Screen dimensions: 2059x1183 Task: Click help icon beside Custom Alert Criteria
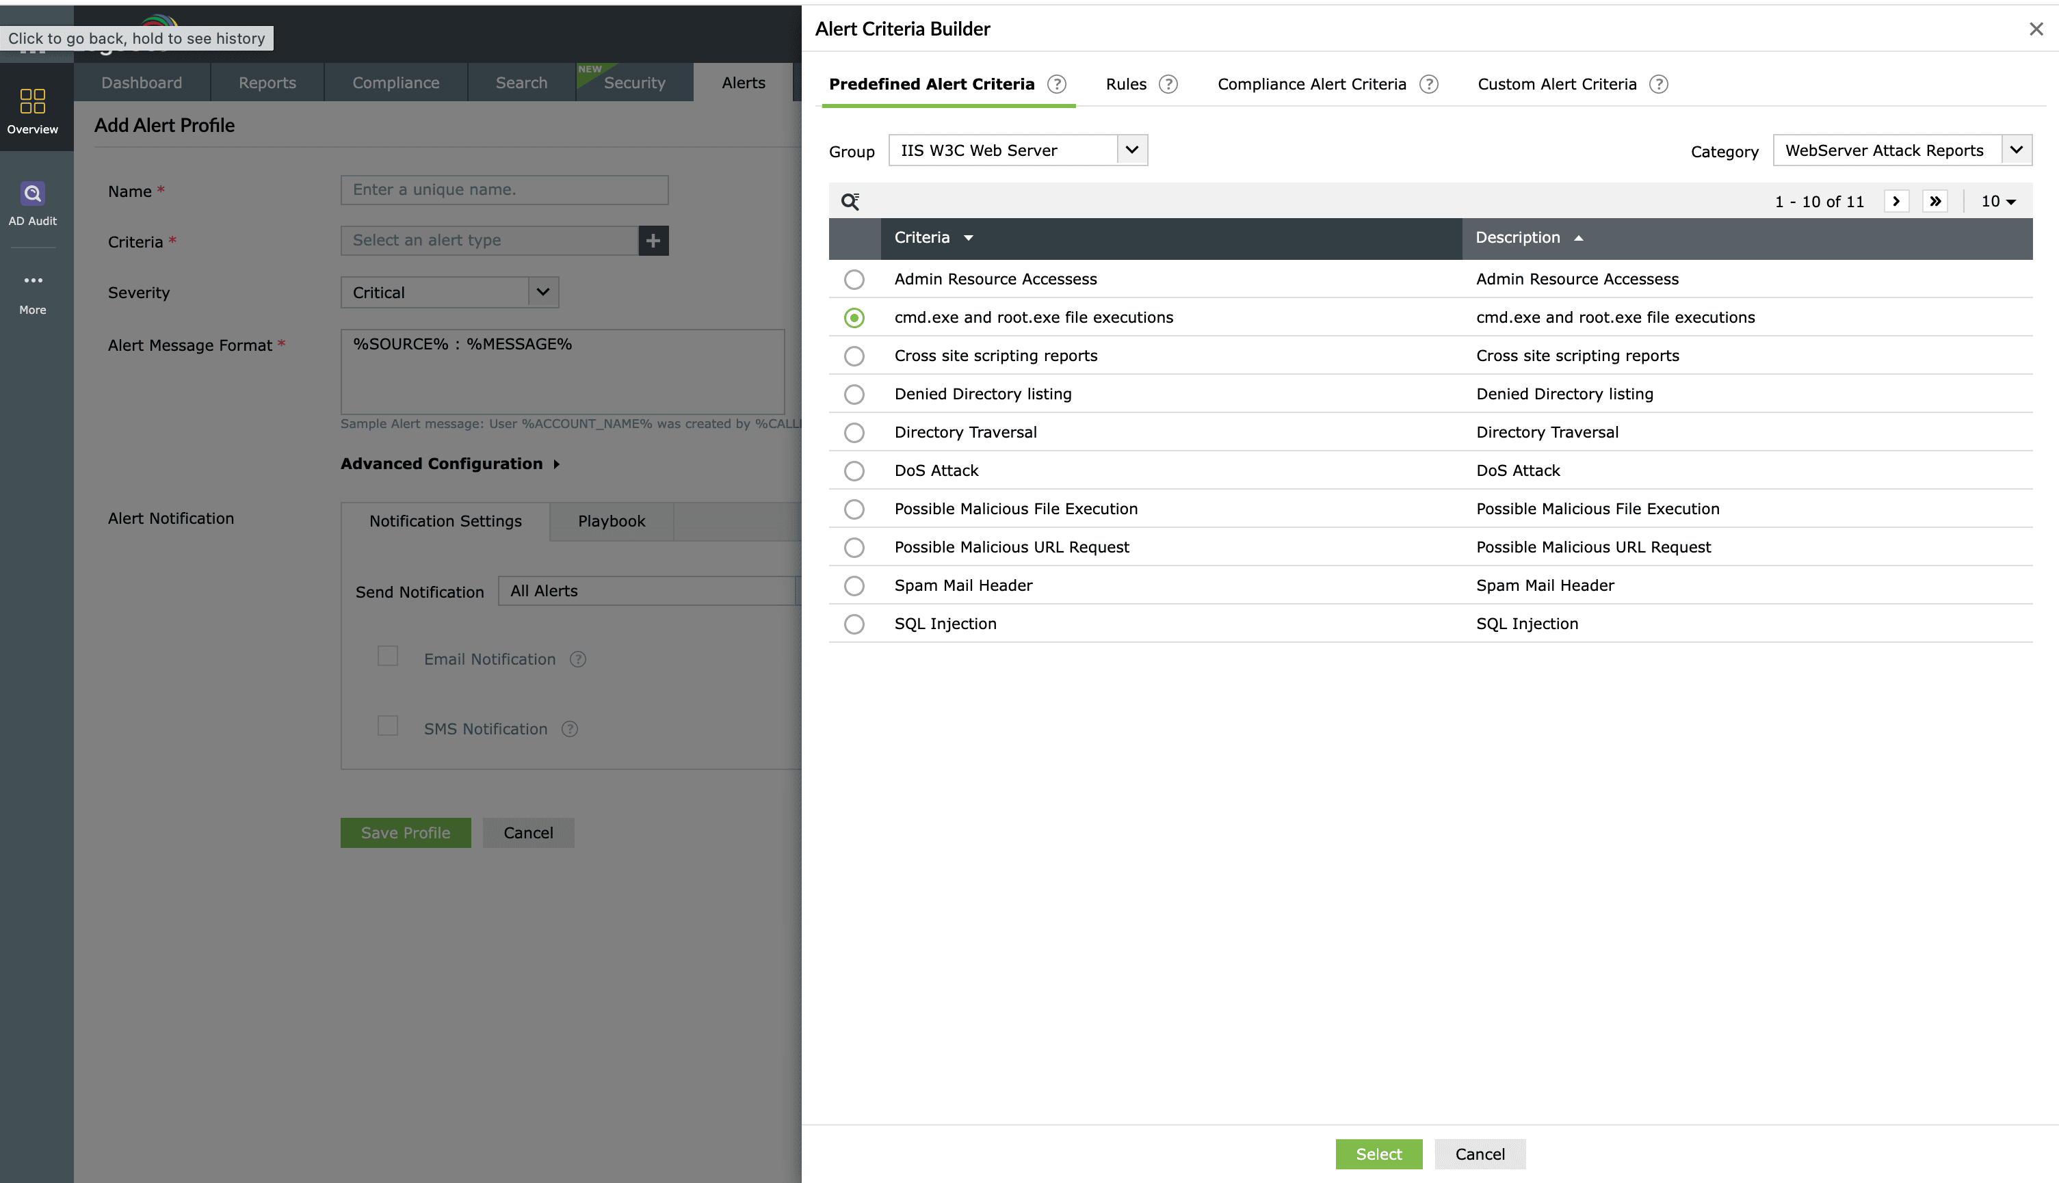1658,85
